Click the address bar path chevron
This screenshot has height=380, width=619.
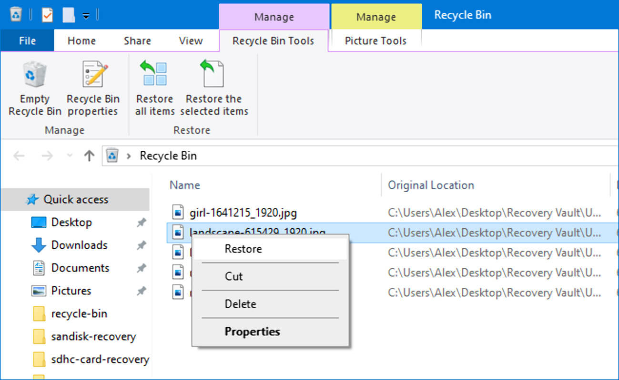point(128,156)
